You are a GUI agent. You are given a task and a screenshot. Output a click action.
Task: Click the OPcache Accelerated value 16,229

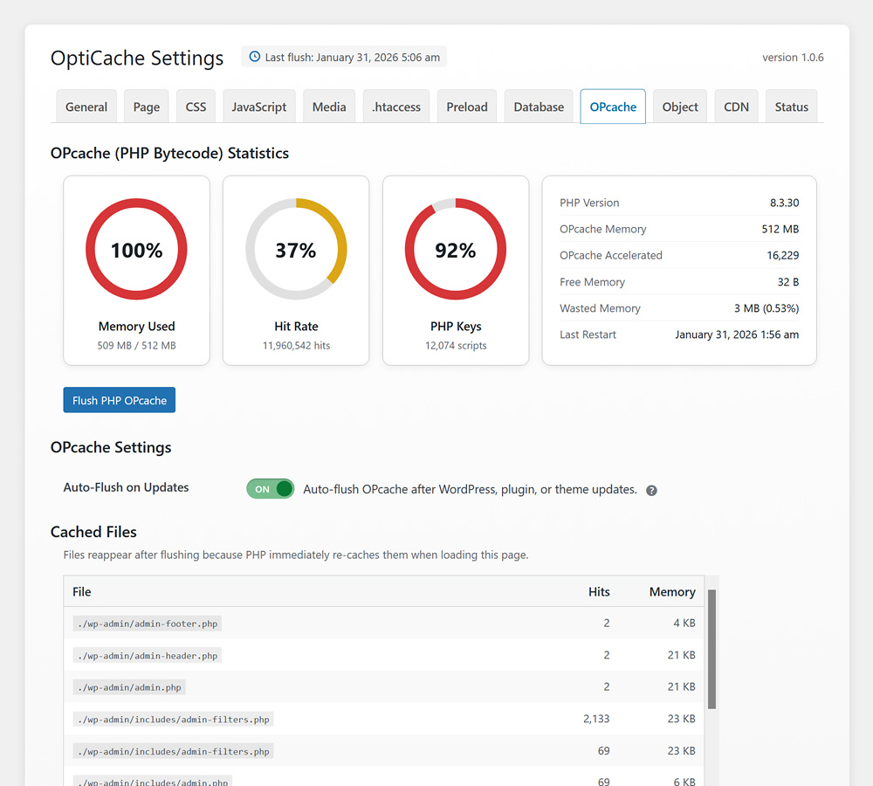783,255
